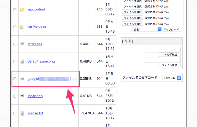The image size is (197, 127).
Task: Click the index.php file icon
Action: point(22,96)
